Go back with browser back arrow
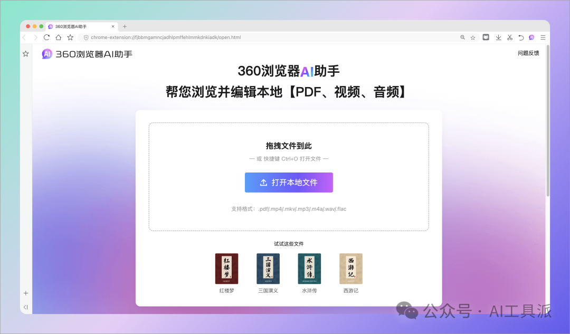 24,37
